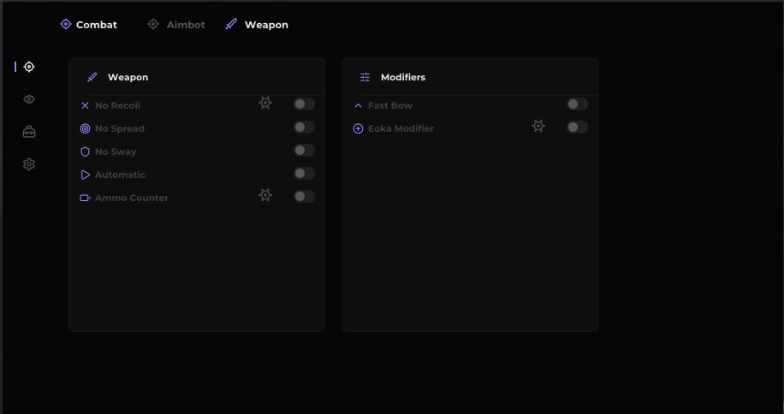
Task: Open the toolbox section in sidebar
Action: [x=29, y=132]
